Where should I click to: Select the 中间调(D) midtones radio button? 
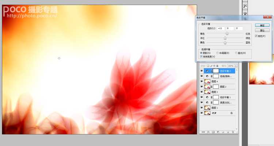(x=218, y=53)
